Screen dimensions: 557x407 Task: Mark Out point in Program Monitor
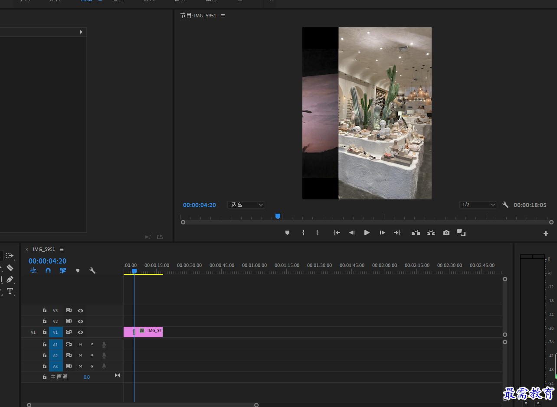(317, 233)
